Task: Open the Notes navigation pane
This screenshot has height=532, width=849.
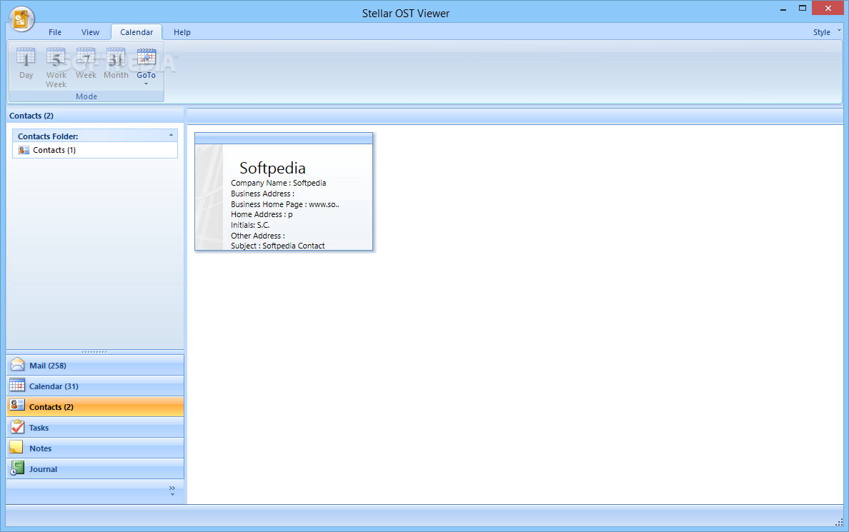Action: [x=95, y=448]
